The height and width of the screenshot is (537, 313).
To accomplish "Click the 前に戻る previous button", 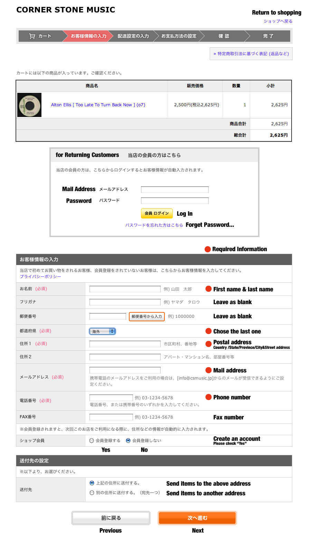I will [111, 518].
